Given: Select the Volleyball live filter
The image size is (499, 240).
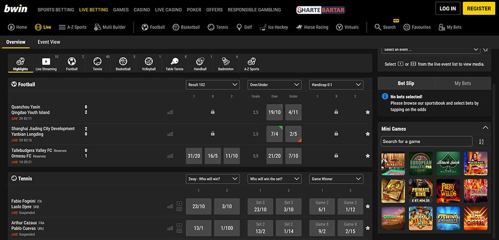Looking at the screenshot, I should pyautogui.click(x=149, y=64).
